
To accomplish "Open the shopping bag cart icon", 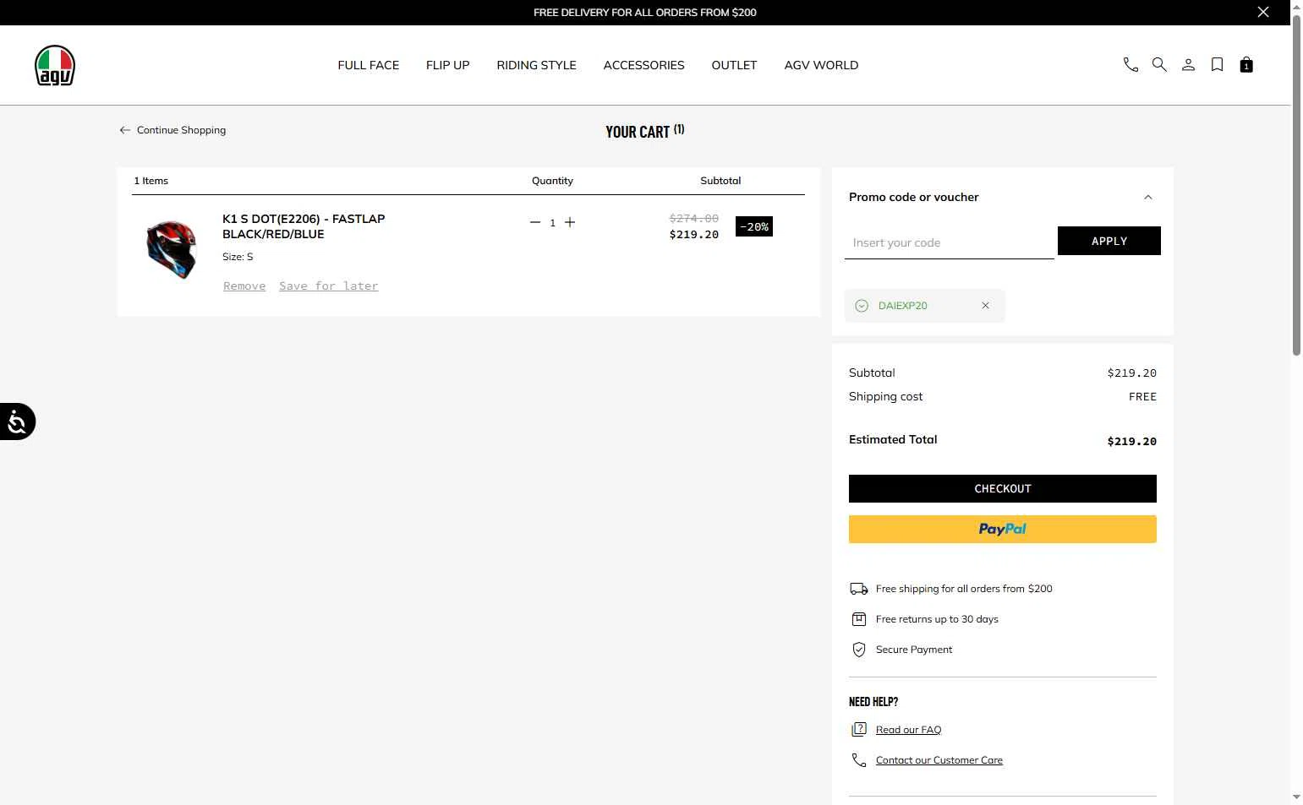I will click(1246, 65).
